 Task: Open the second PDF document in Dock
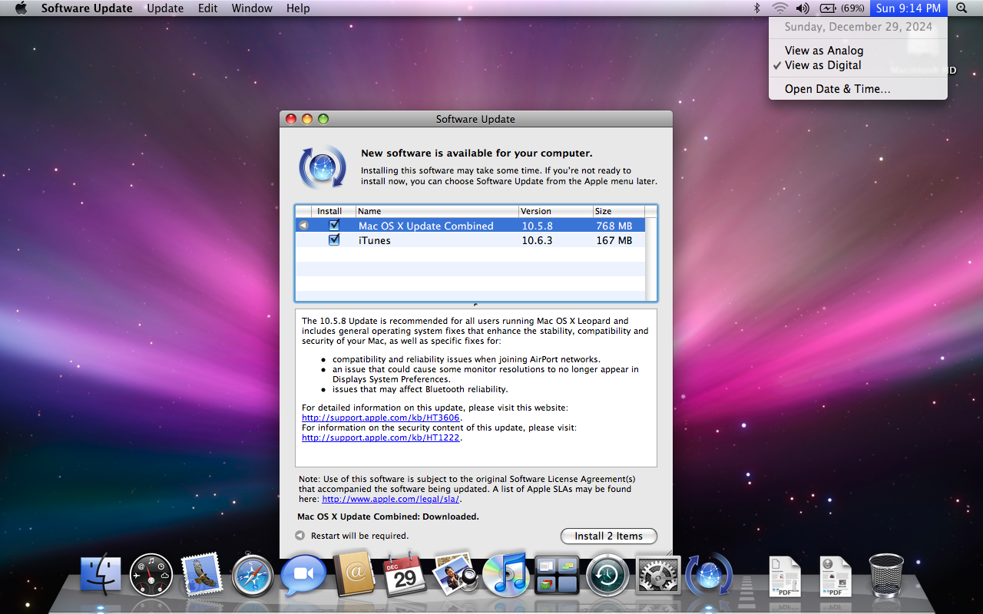836,576
